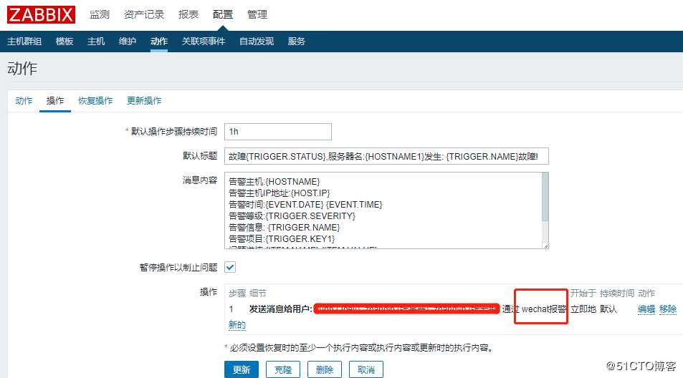683x378 pixels.
Task: Click the 立即地 value in step 1
Action: tap(583, 309)
